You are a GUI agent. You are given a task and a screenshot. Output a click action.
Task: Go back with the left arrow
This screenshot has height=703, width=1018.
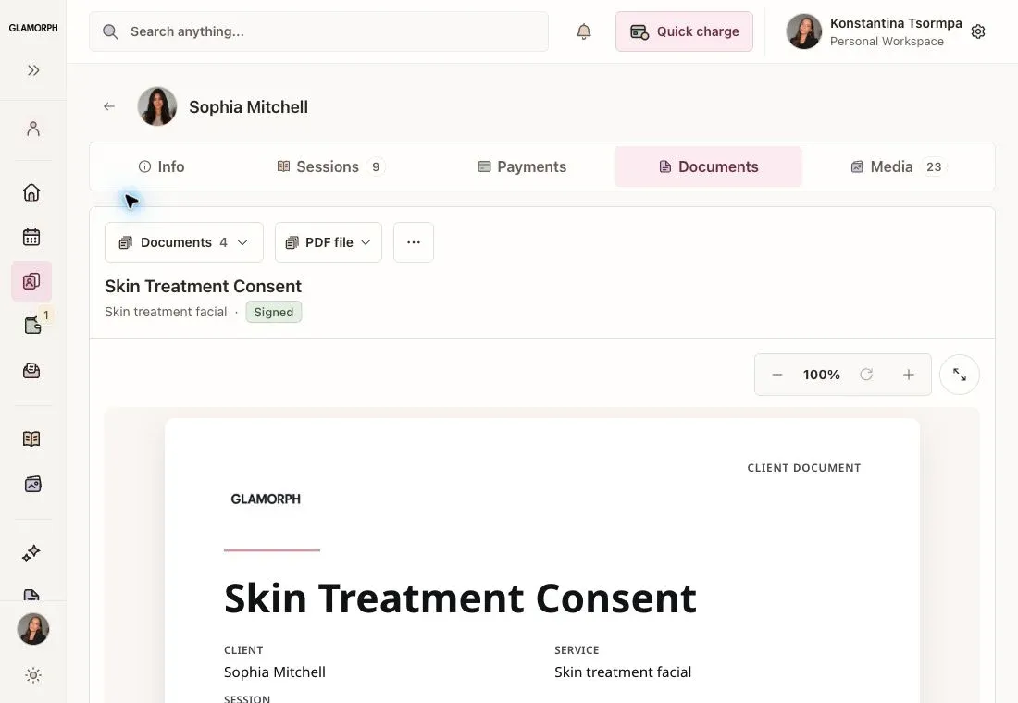[x=109, y=106]
